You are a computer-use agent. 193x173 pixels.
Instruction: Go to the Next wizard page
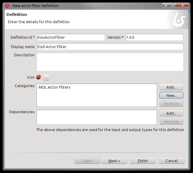tap(114, 161)
